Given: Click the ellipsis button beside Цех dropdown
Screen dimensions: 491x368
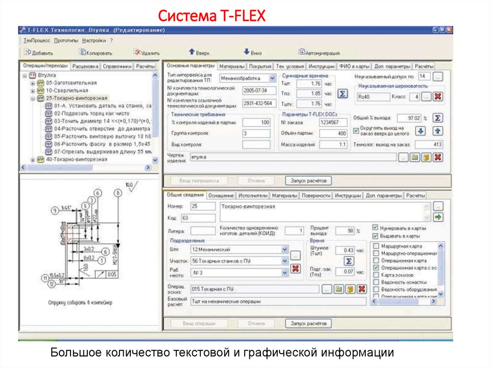Looking at the screenshot, I should 295,255.
